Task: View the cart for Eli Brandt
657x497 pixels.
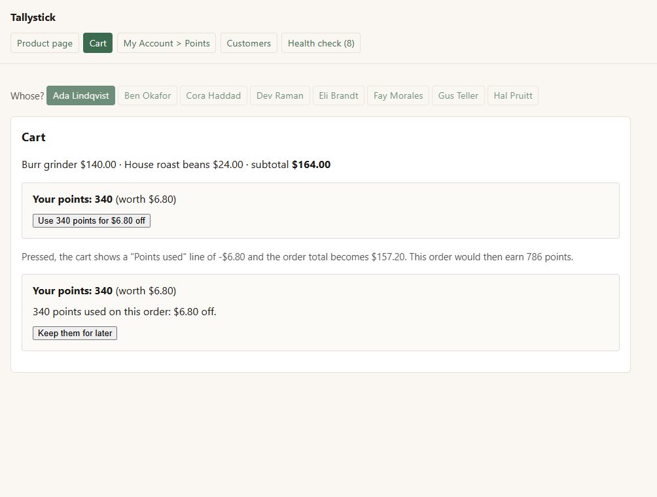Action: 338,95
